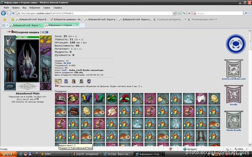Click the treasure chest gift icon
The height and width of the screenshot is (157, 252).
click(x=73, y=111)
